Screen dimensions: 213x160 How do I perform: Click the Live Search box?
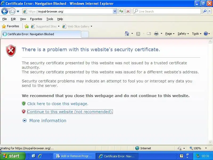pos(167,11)
